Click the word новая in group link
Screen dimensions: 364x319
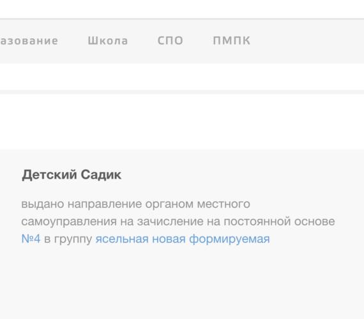tap(169, 239)
